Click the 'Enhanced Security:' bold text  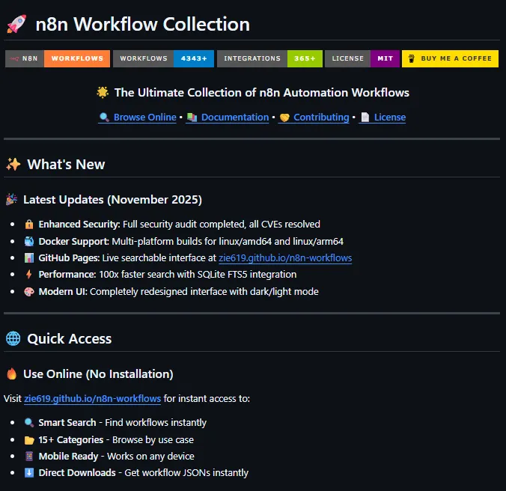(x=79, y=225)
